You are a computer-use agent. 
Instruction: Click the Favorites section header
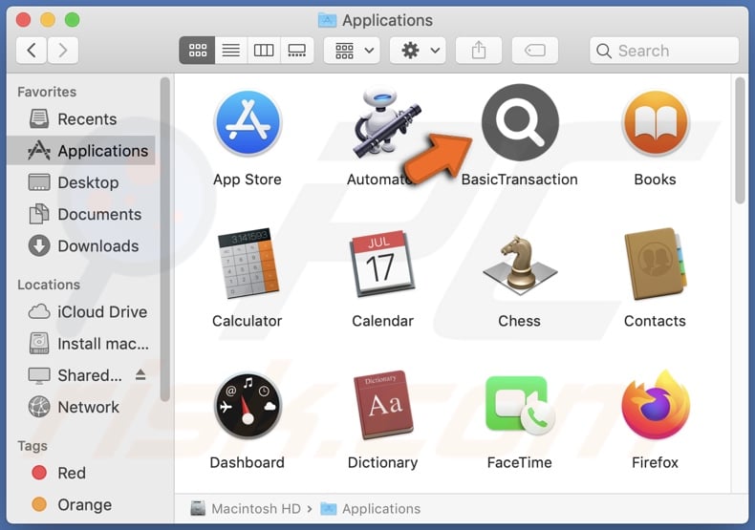pos(47,92)
